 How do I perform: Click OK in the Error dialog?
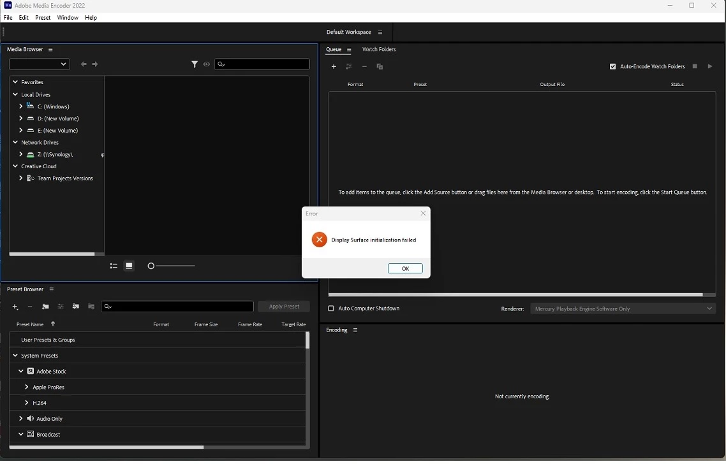[x=405, y=269]
